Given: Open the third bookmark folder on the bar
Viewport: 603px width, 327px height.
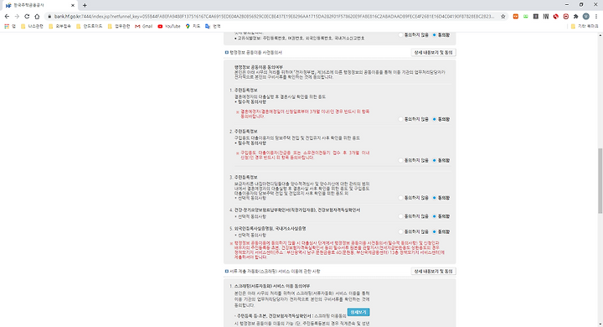Looking at the screenshot, I should tap(90, 27).
